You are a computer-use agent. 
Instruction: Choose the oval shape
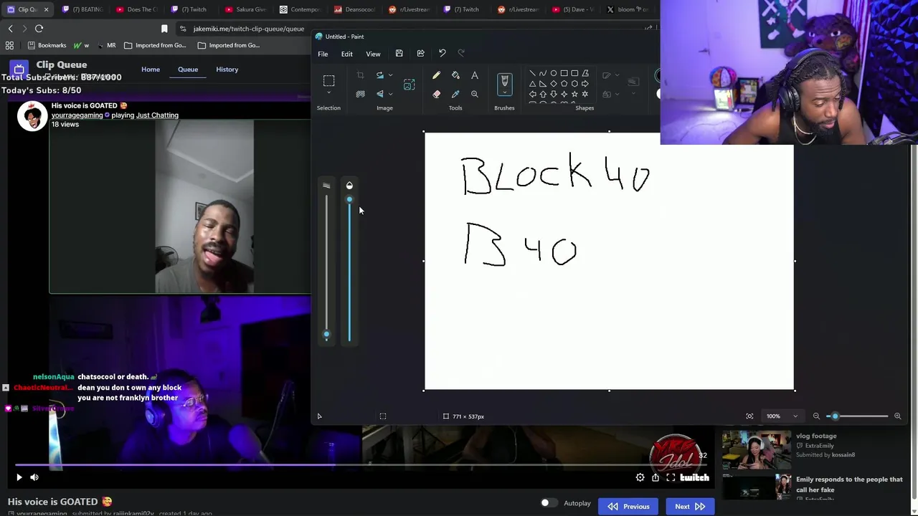click(x=553, y=73)
